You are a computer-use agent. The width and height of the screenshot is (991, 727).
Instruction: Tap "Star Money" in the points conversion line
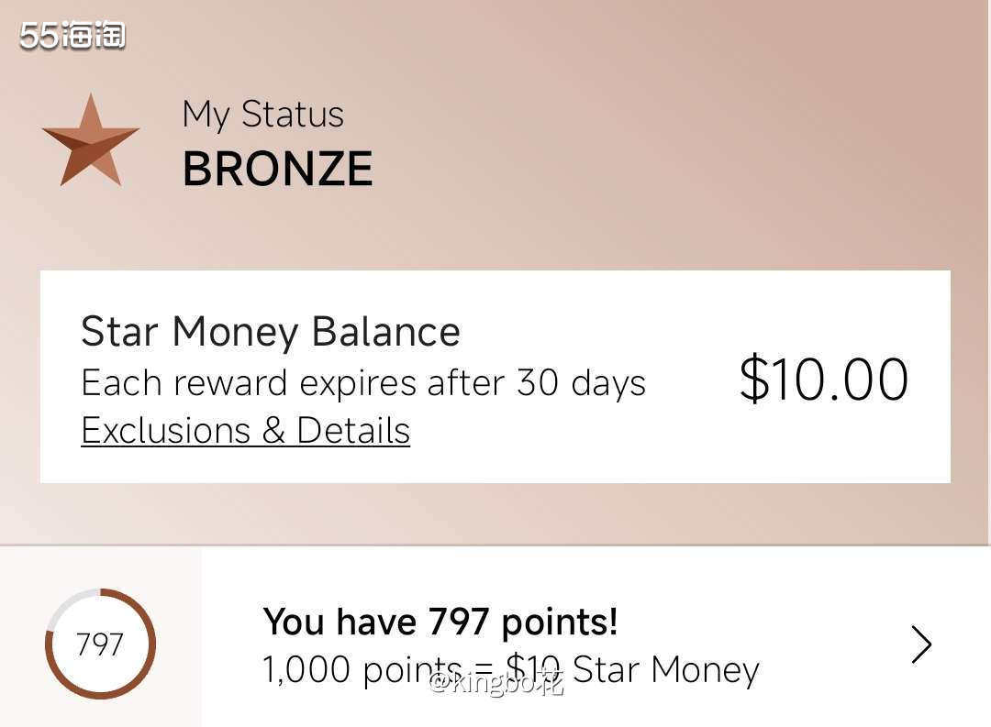click(666, 670)
